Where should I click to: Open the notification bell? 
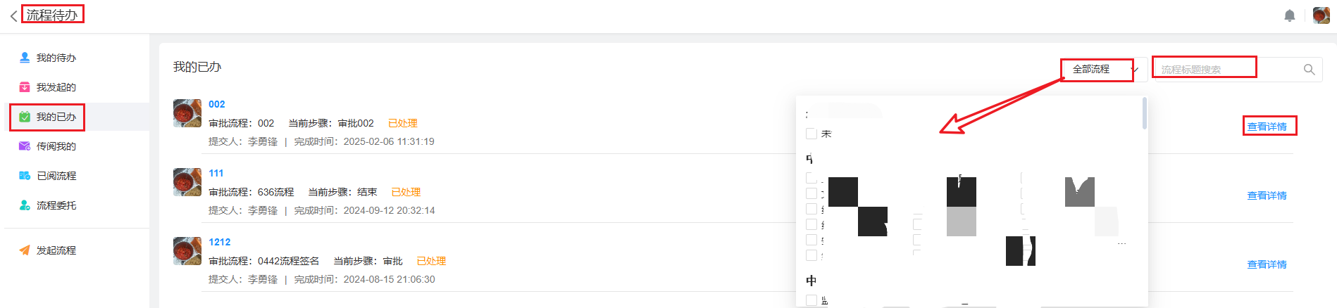click(x=1289, y=15)
